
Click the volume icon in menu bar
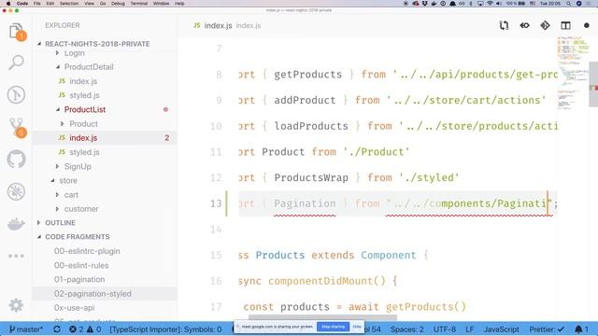coord(499,4)
